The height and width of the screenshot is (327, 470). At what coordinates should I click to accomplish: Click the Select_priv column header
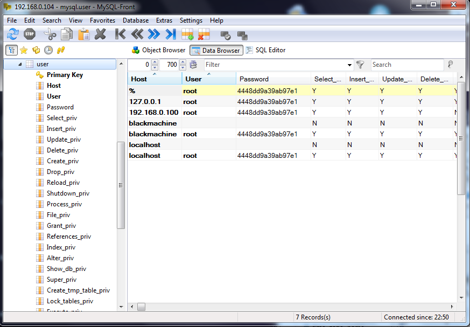[328, 79]
